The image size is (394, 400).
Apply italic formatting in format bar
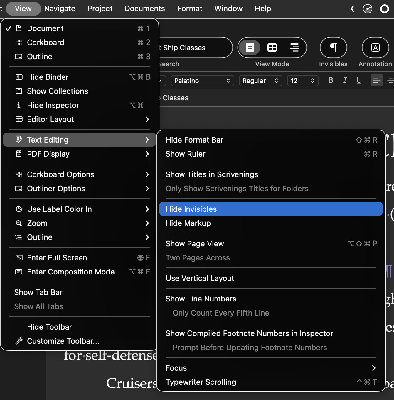(x=345, y=80)
